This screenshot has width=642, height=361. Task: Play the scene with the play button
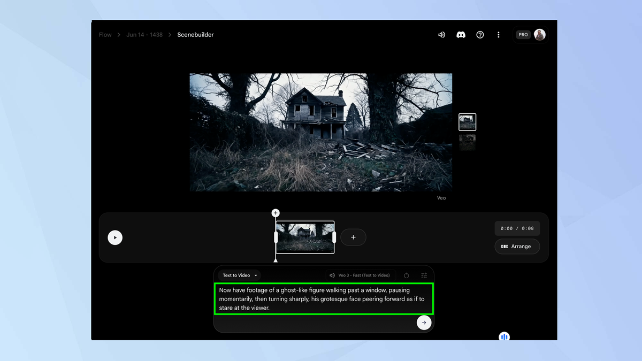(x=115, y=237)
